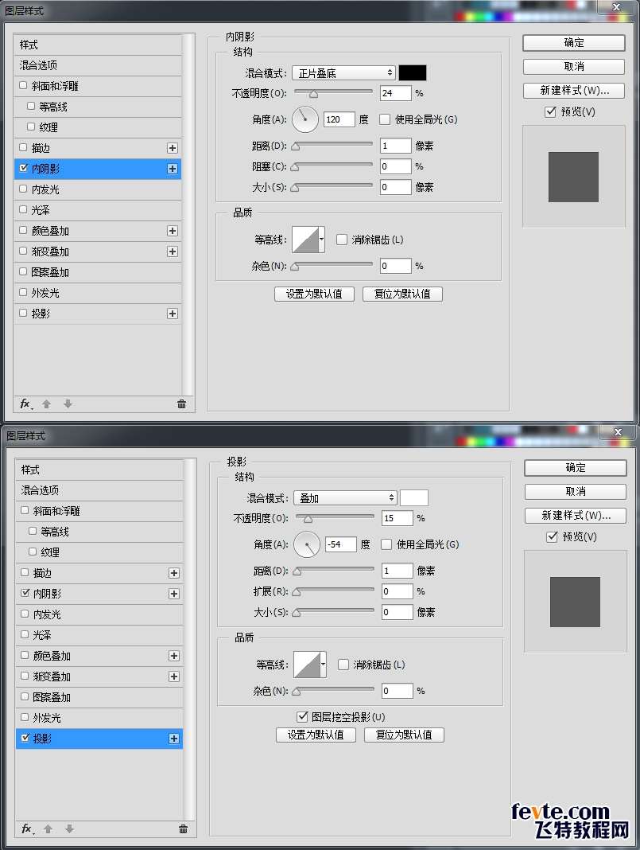
Task: Open 等高线 contour picker in 内阴影 dialog
Action: pyautogui.click(x=308, y=240)
